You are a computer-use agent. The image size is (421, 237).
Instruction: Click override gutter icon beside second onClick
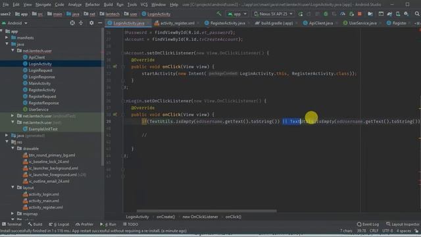[114, 115]
